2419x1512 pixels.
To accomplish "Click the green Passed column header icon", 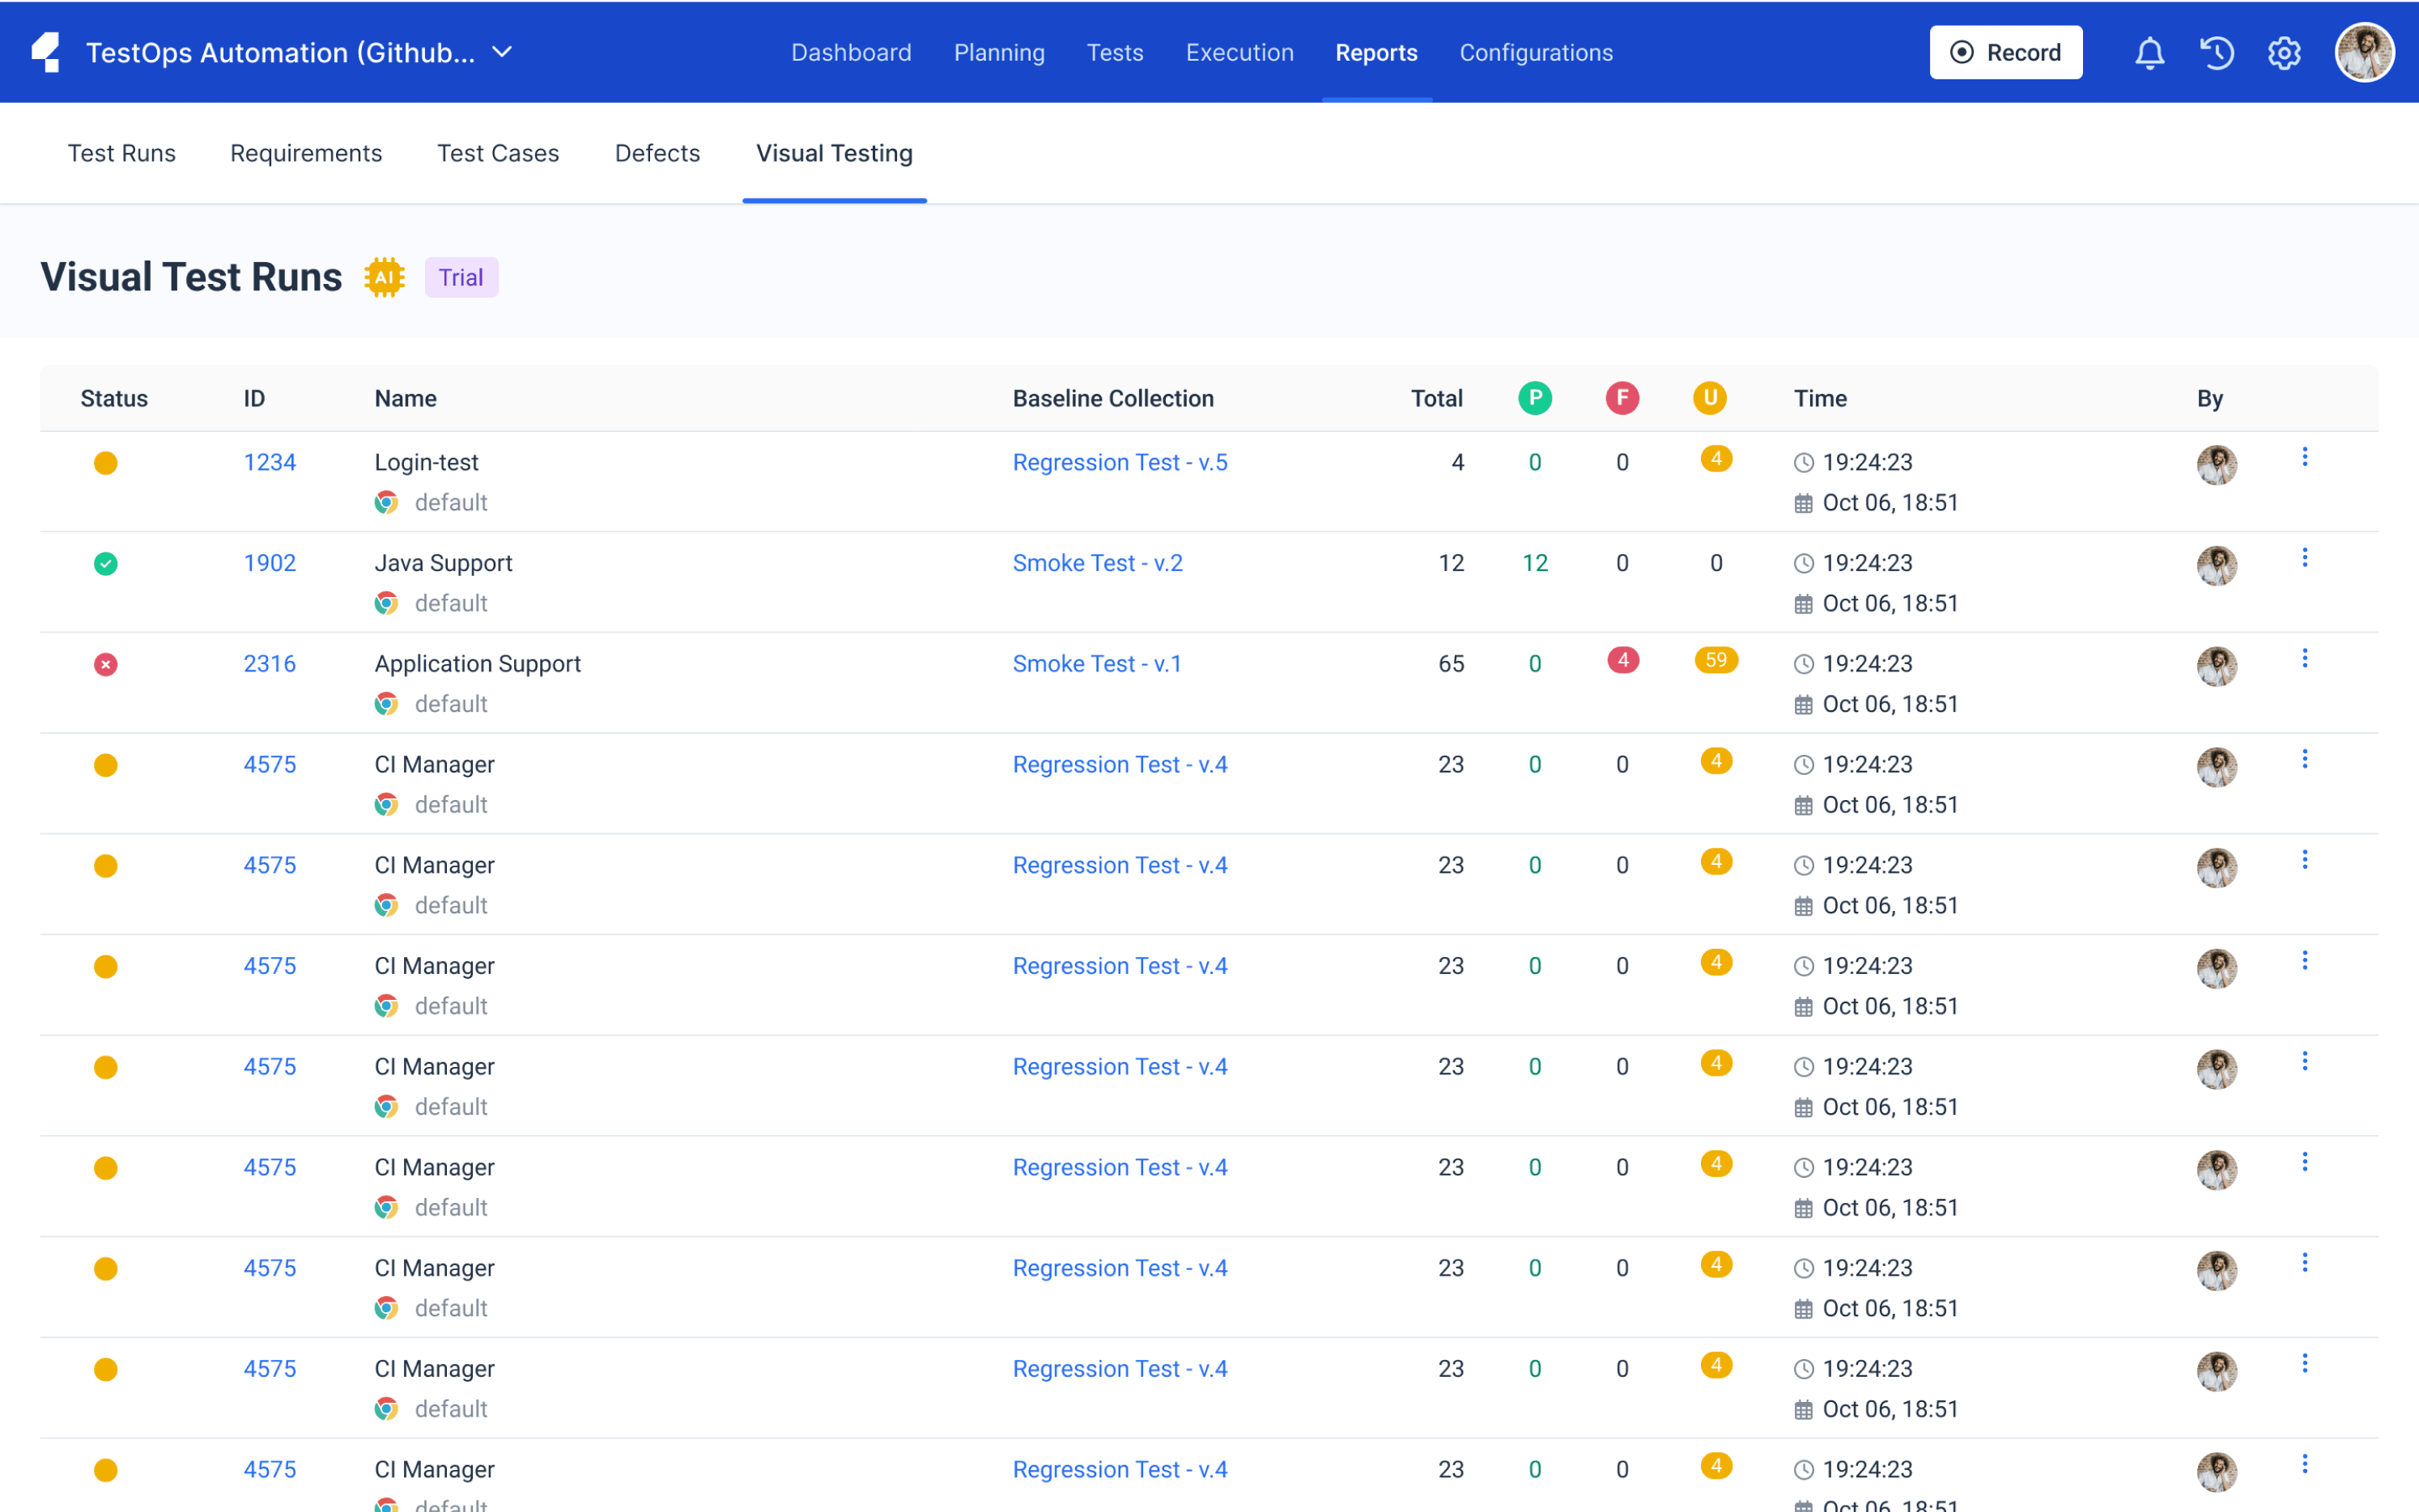I will point(1535,398).
